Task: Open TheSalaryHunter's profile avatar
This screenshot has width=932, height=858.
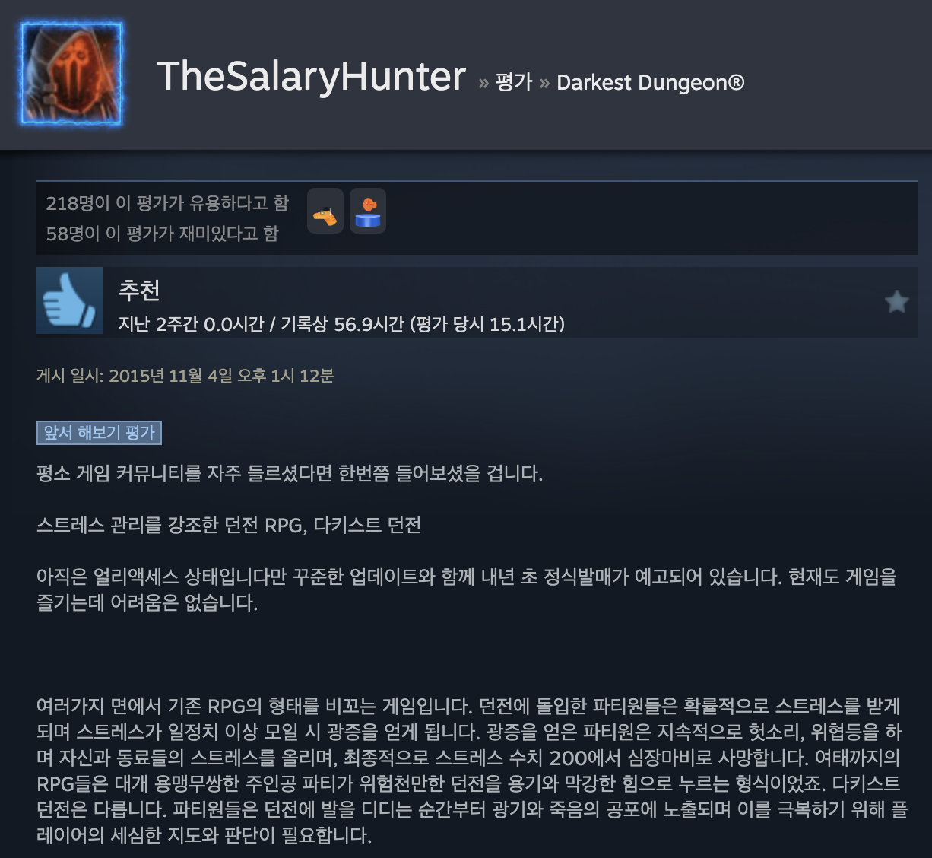Action: point(71,74)
